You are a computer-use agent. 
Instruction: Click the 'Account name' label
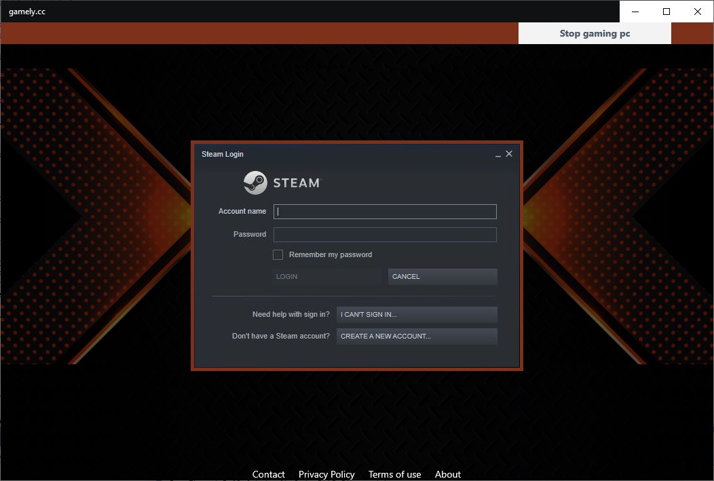click(242, 211)
